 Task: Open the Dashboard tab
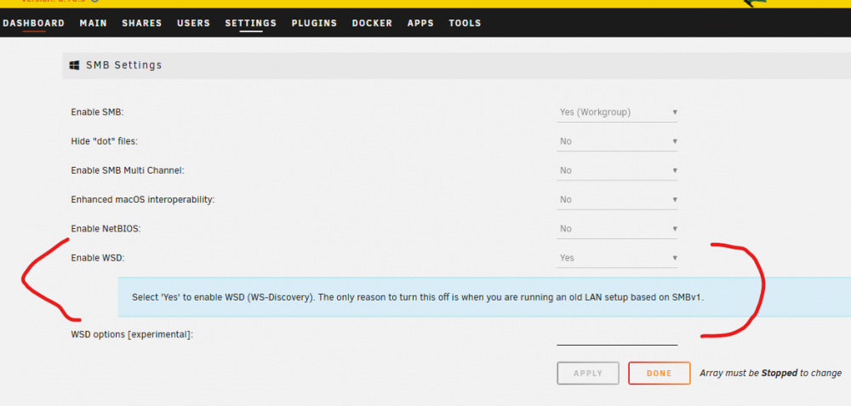pyautogui.click(x=33, y=23)
